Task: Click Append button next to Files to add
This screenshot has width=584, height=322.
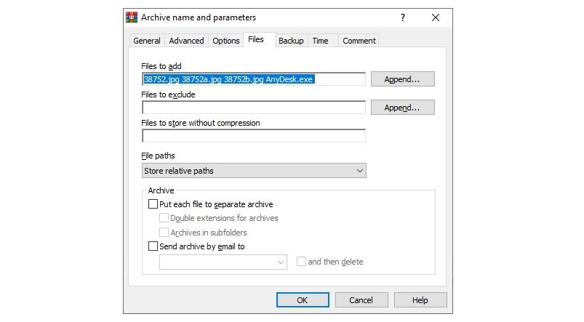Action: coord(402,79)
